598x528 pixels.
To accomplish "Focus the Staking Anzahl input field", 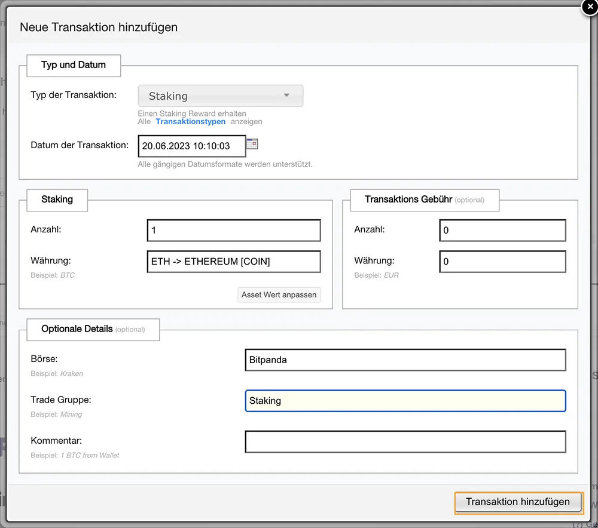I will [x=233, y=231].
